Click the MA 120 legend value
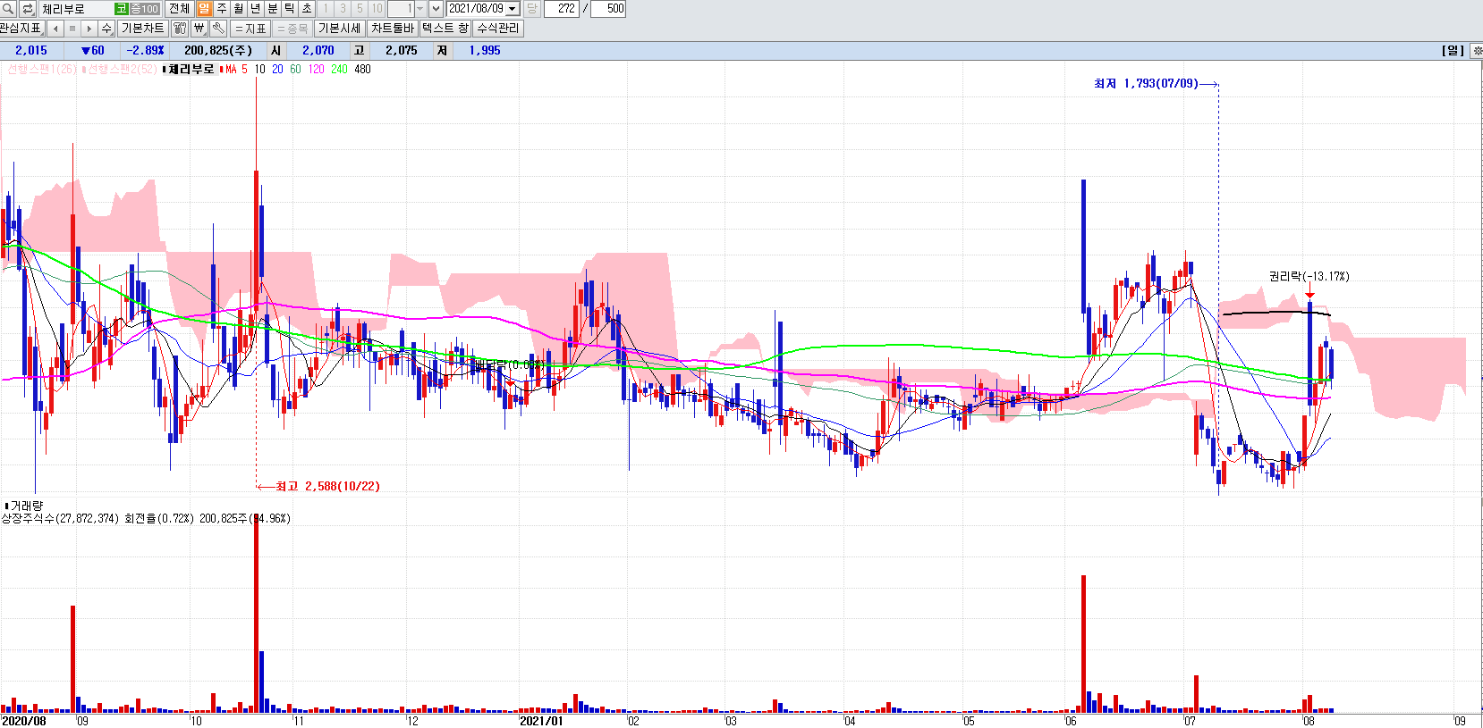 (316, 69)
